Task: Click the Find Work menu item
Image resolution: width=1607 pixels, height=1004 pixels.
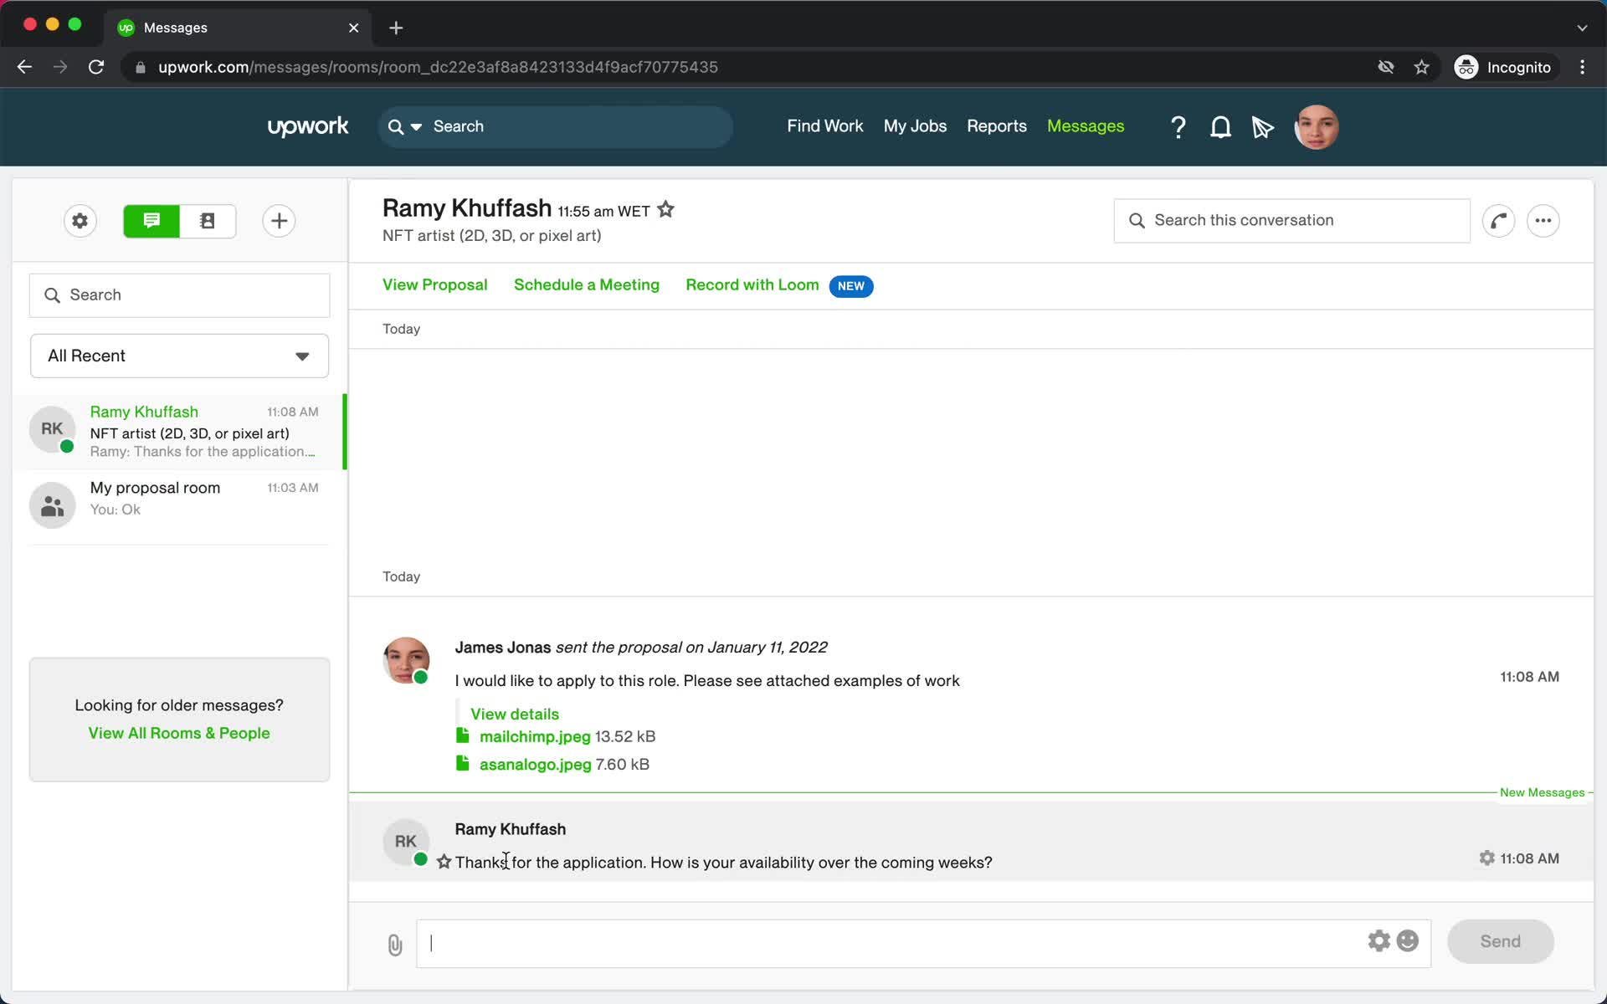Action: (825, 125)
